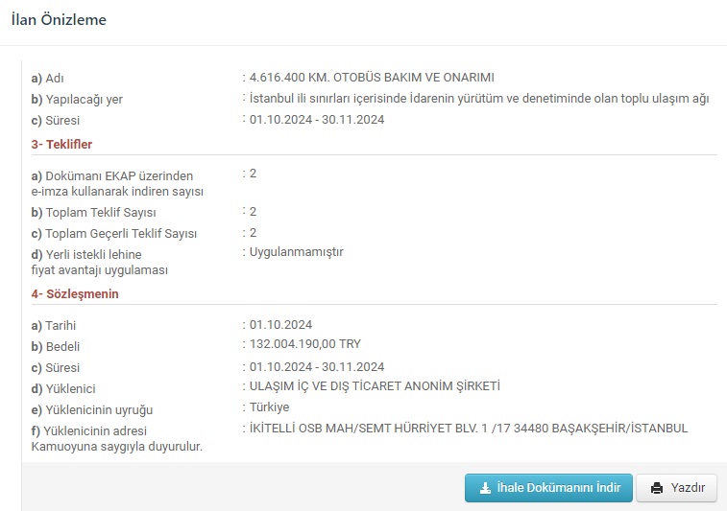727x511 pixels.
Task: Click the Toplam Geçerli Teklif Sayısı label
Action: point(114,233)
